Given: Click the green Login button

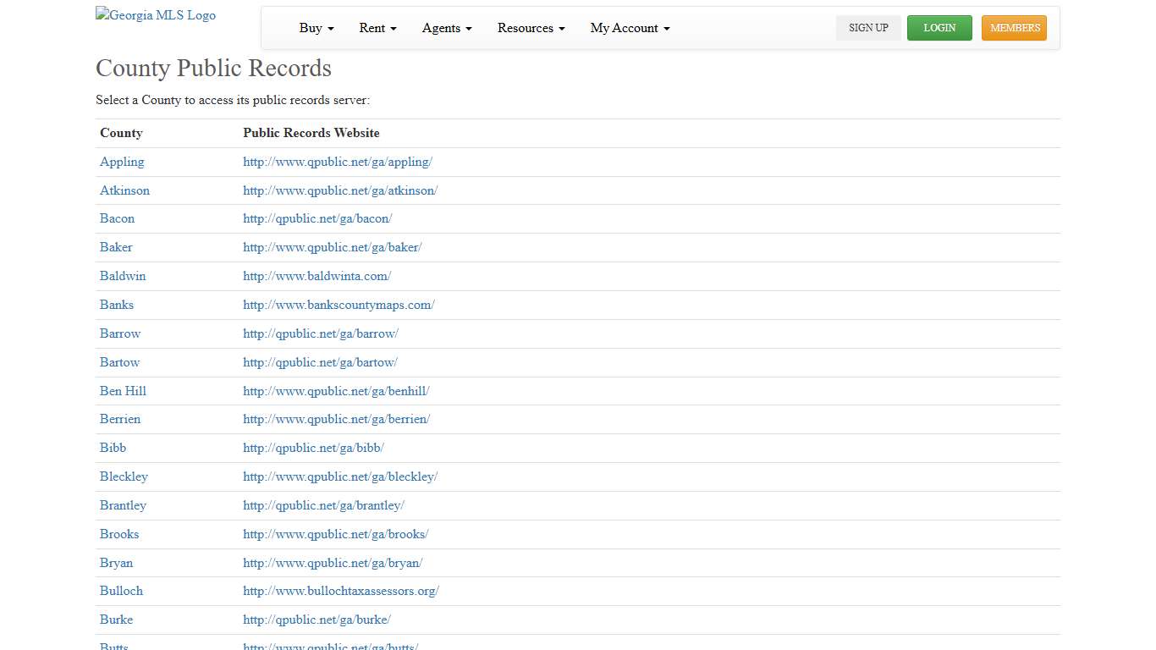Looking at the screenshot, I should pos(939,28).
